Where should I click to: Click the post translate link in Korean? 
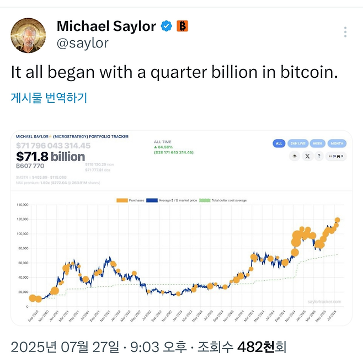click(49, 98)
